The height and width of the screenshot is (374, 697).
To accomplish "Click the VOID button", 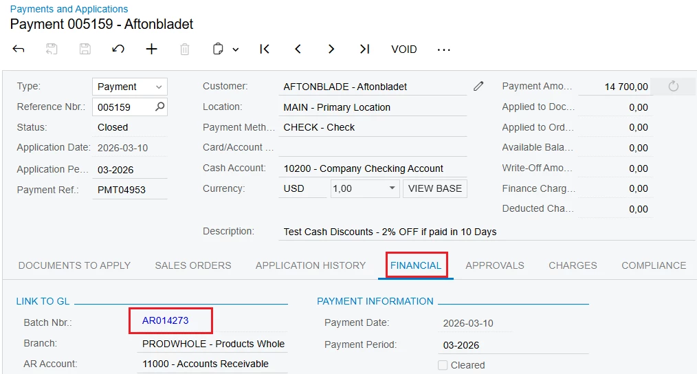I will coord(404,49).
